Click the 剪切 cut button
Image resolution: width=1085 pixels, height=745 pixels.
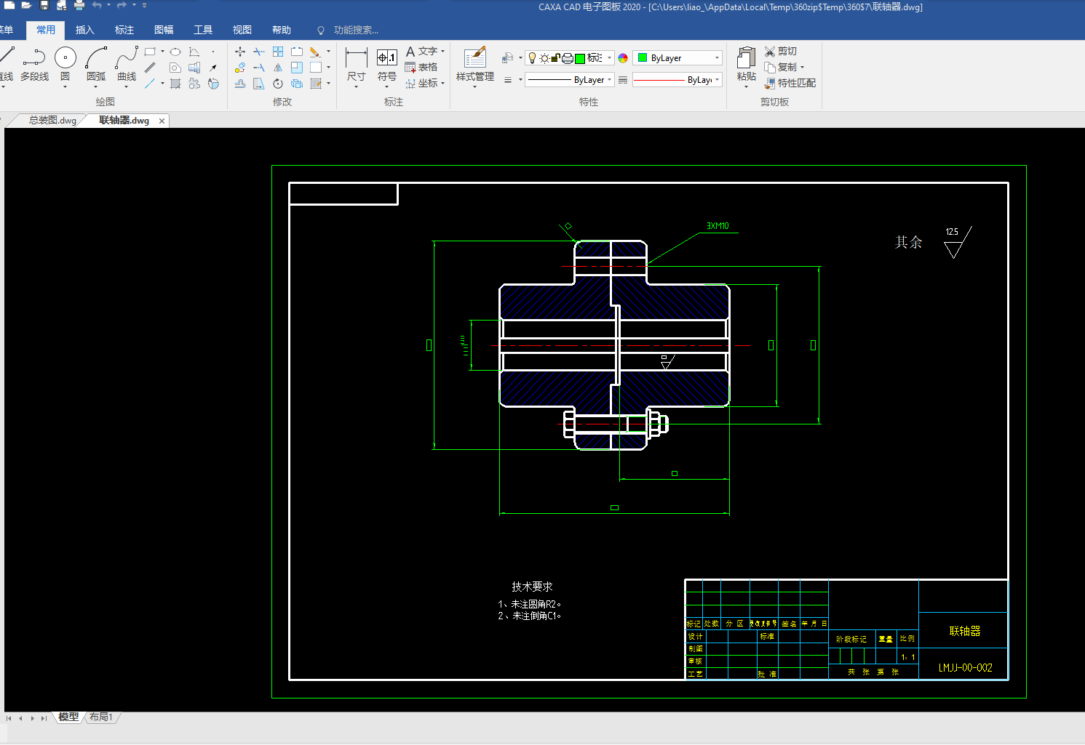781,51
